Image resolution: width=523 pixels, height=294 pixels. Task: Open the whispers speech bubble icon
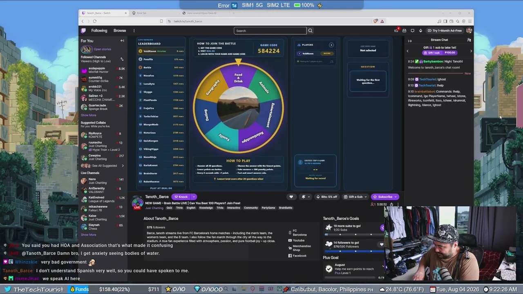coord(412,31)
